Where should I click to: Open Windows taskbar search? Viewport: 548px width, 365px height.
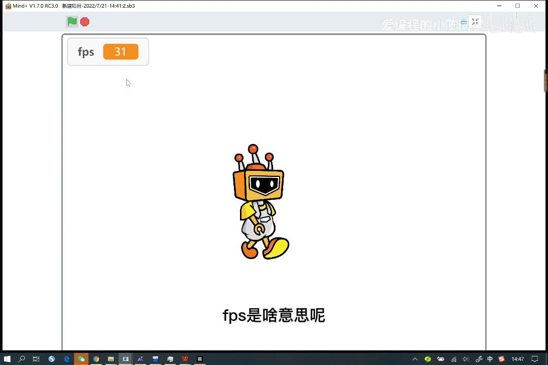pyautogui.click(x=22, y=359)
